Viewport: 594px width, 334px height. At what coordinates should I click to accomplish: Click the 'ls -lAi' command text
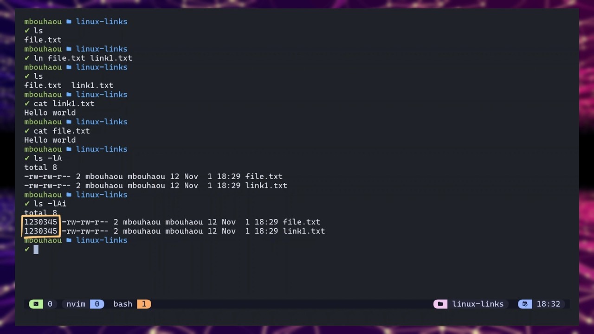click(x=50, y=204)
